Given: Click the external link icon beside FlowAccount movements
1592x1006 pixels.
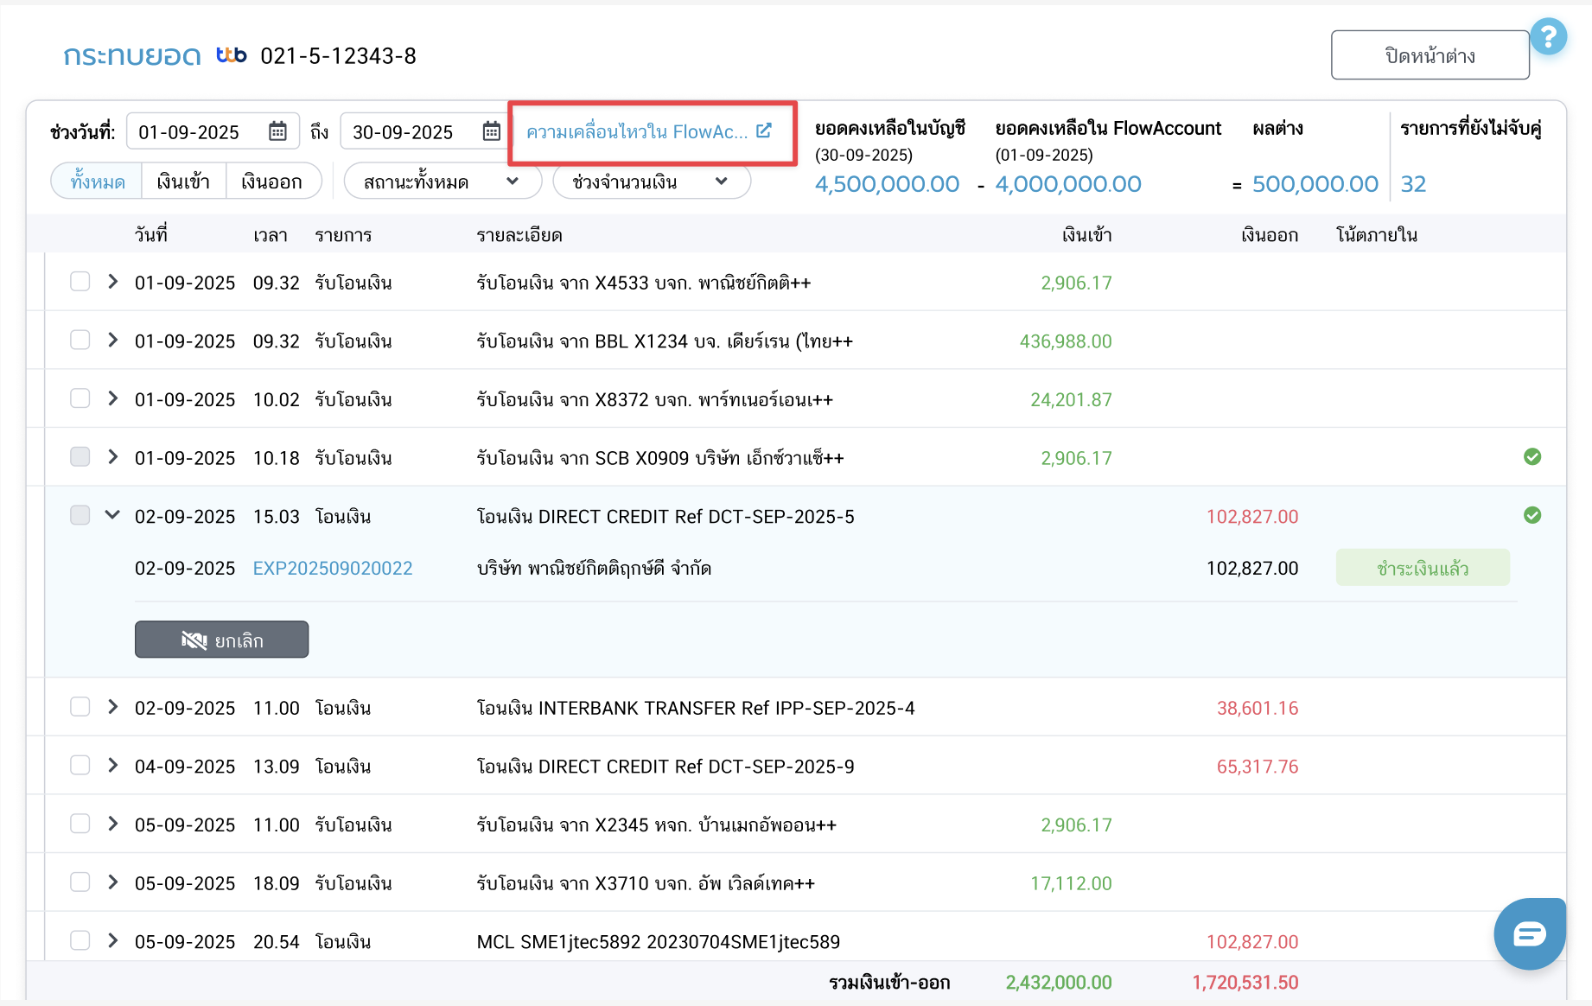Looking at the screenshot, I should (x=763, y=131).
